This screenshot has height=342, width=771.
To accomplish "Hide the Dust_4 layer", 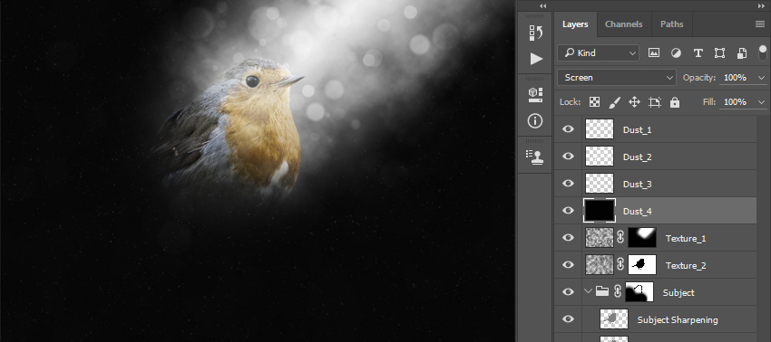I will (568, 211).
